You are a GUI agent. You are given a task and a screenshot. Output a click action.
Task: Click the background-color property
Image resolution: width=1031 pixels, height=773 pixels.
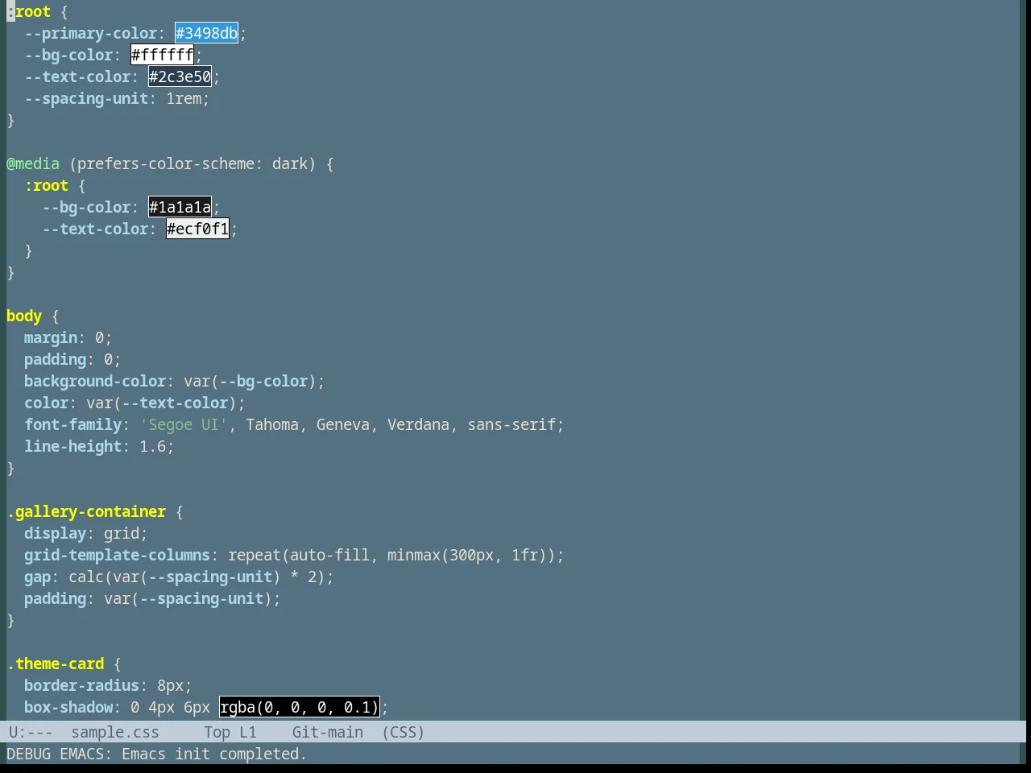(x=95, y=381)
